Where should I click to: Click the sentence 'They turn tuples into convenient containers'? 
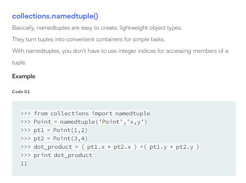[x=88, y=39]
